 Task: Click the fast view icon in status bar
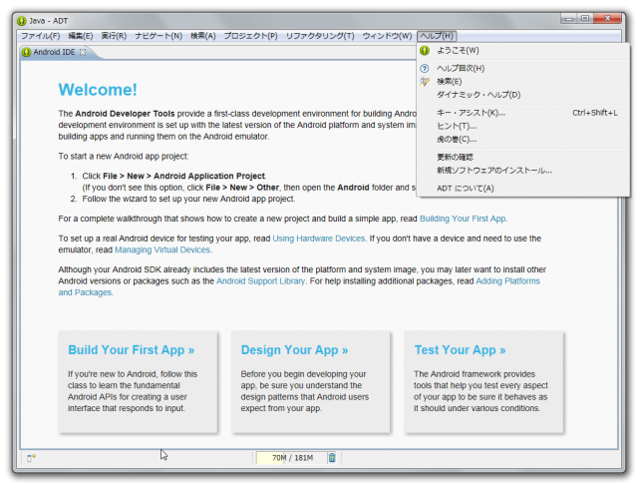click(x=31, y=458)
